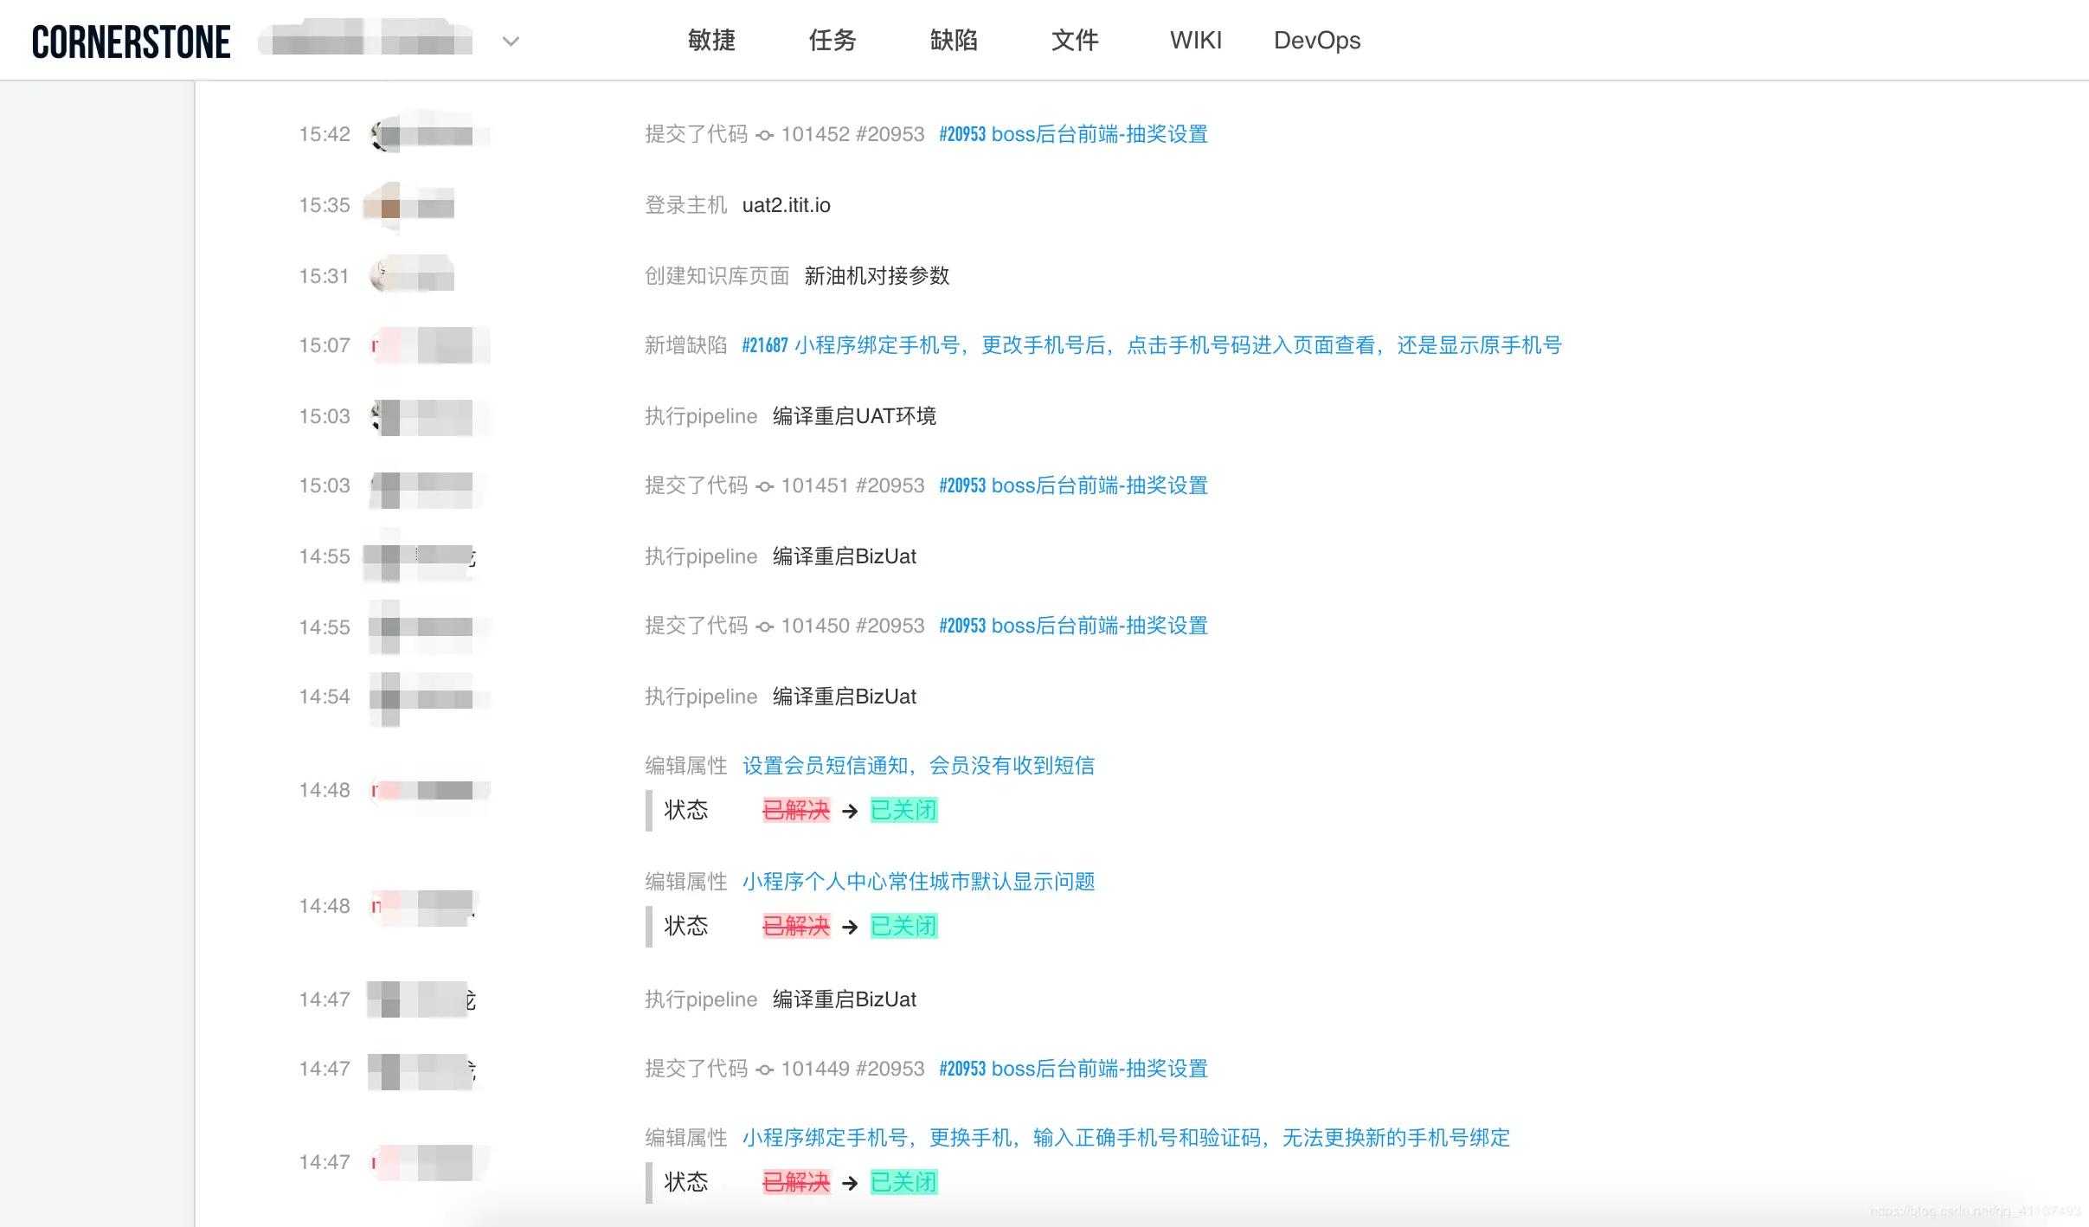The height and width of the screenshot is (1227, 2089).
Task: Open the 敏捷 menu
Action: [710, 40]
